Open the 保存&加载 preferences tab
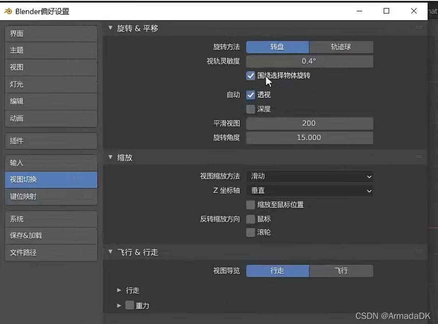438x324 pixels. tap(51, 236)
